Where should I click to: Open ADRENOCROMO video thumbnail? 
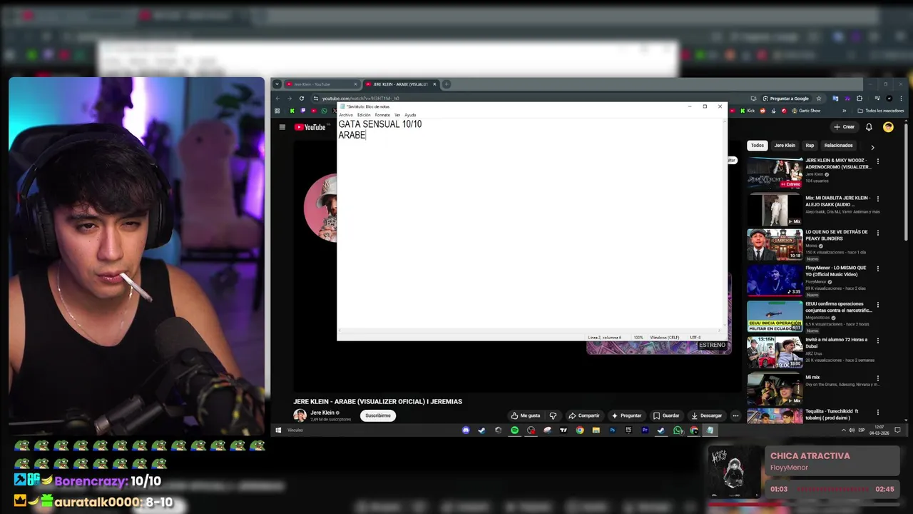coord(775,173)
